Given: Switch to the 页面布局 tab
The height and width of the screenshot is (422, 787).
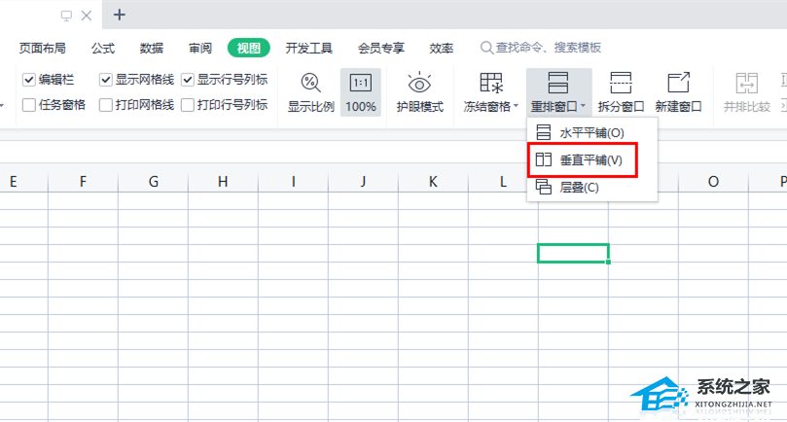Looking at the screenshot, I should point(42,49).
